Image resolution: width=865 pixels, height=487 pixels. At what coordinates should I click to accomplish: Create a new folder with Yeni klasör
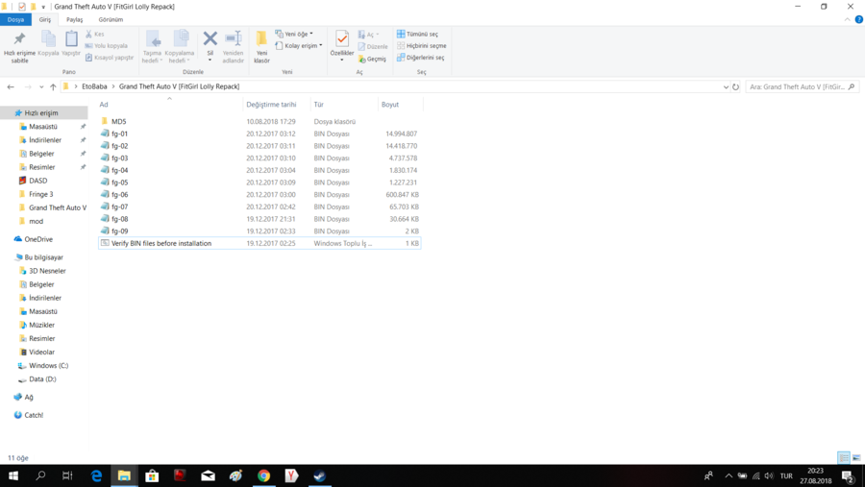click(261, 45)
